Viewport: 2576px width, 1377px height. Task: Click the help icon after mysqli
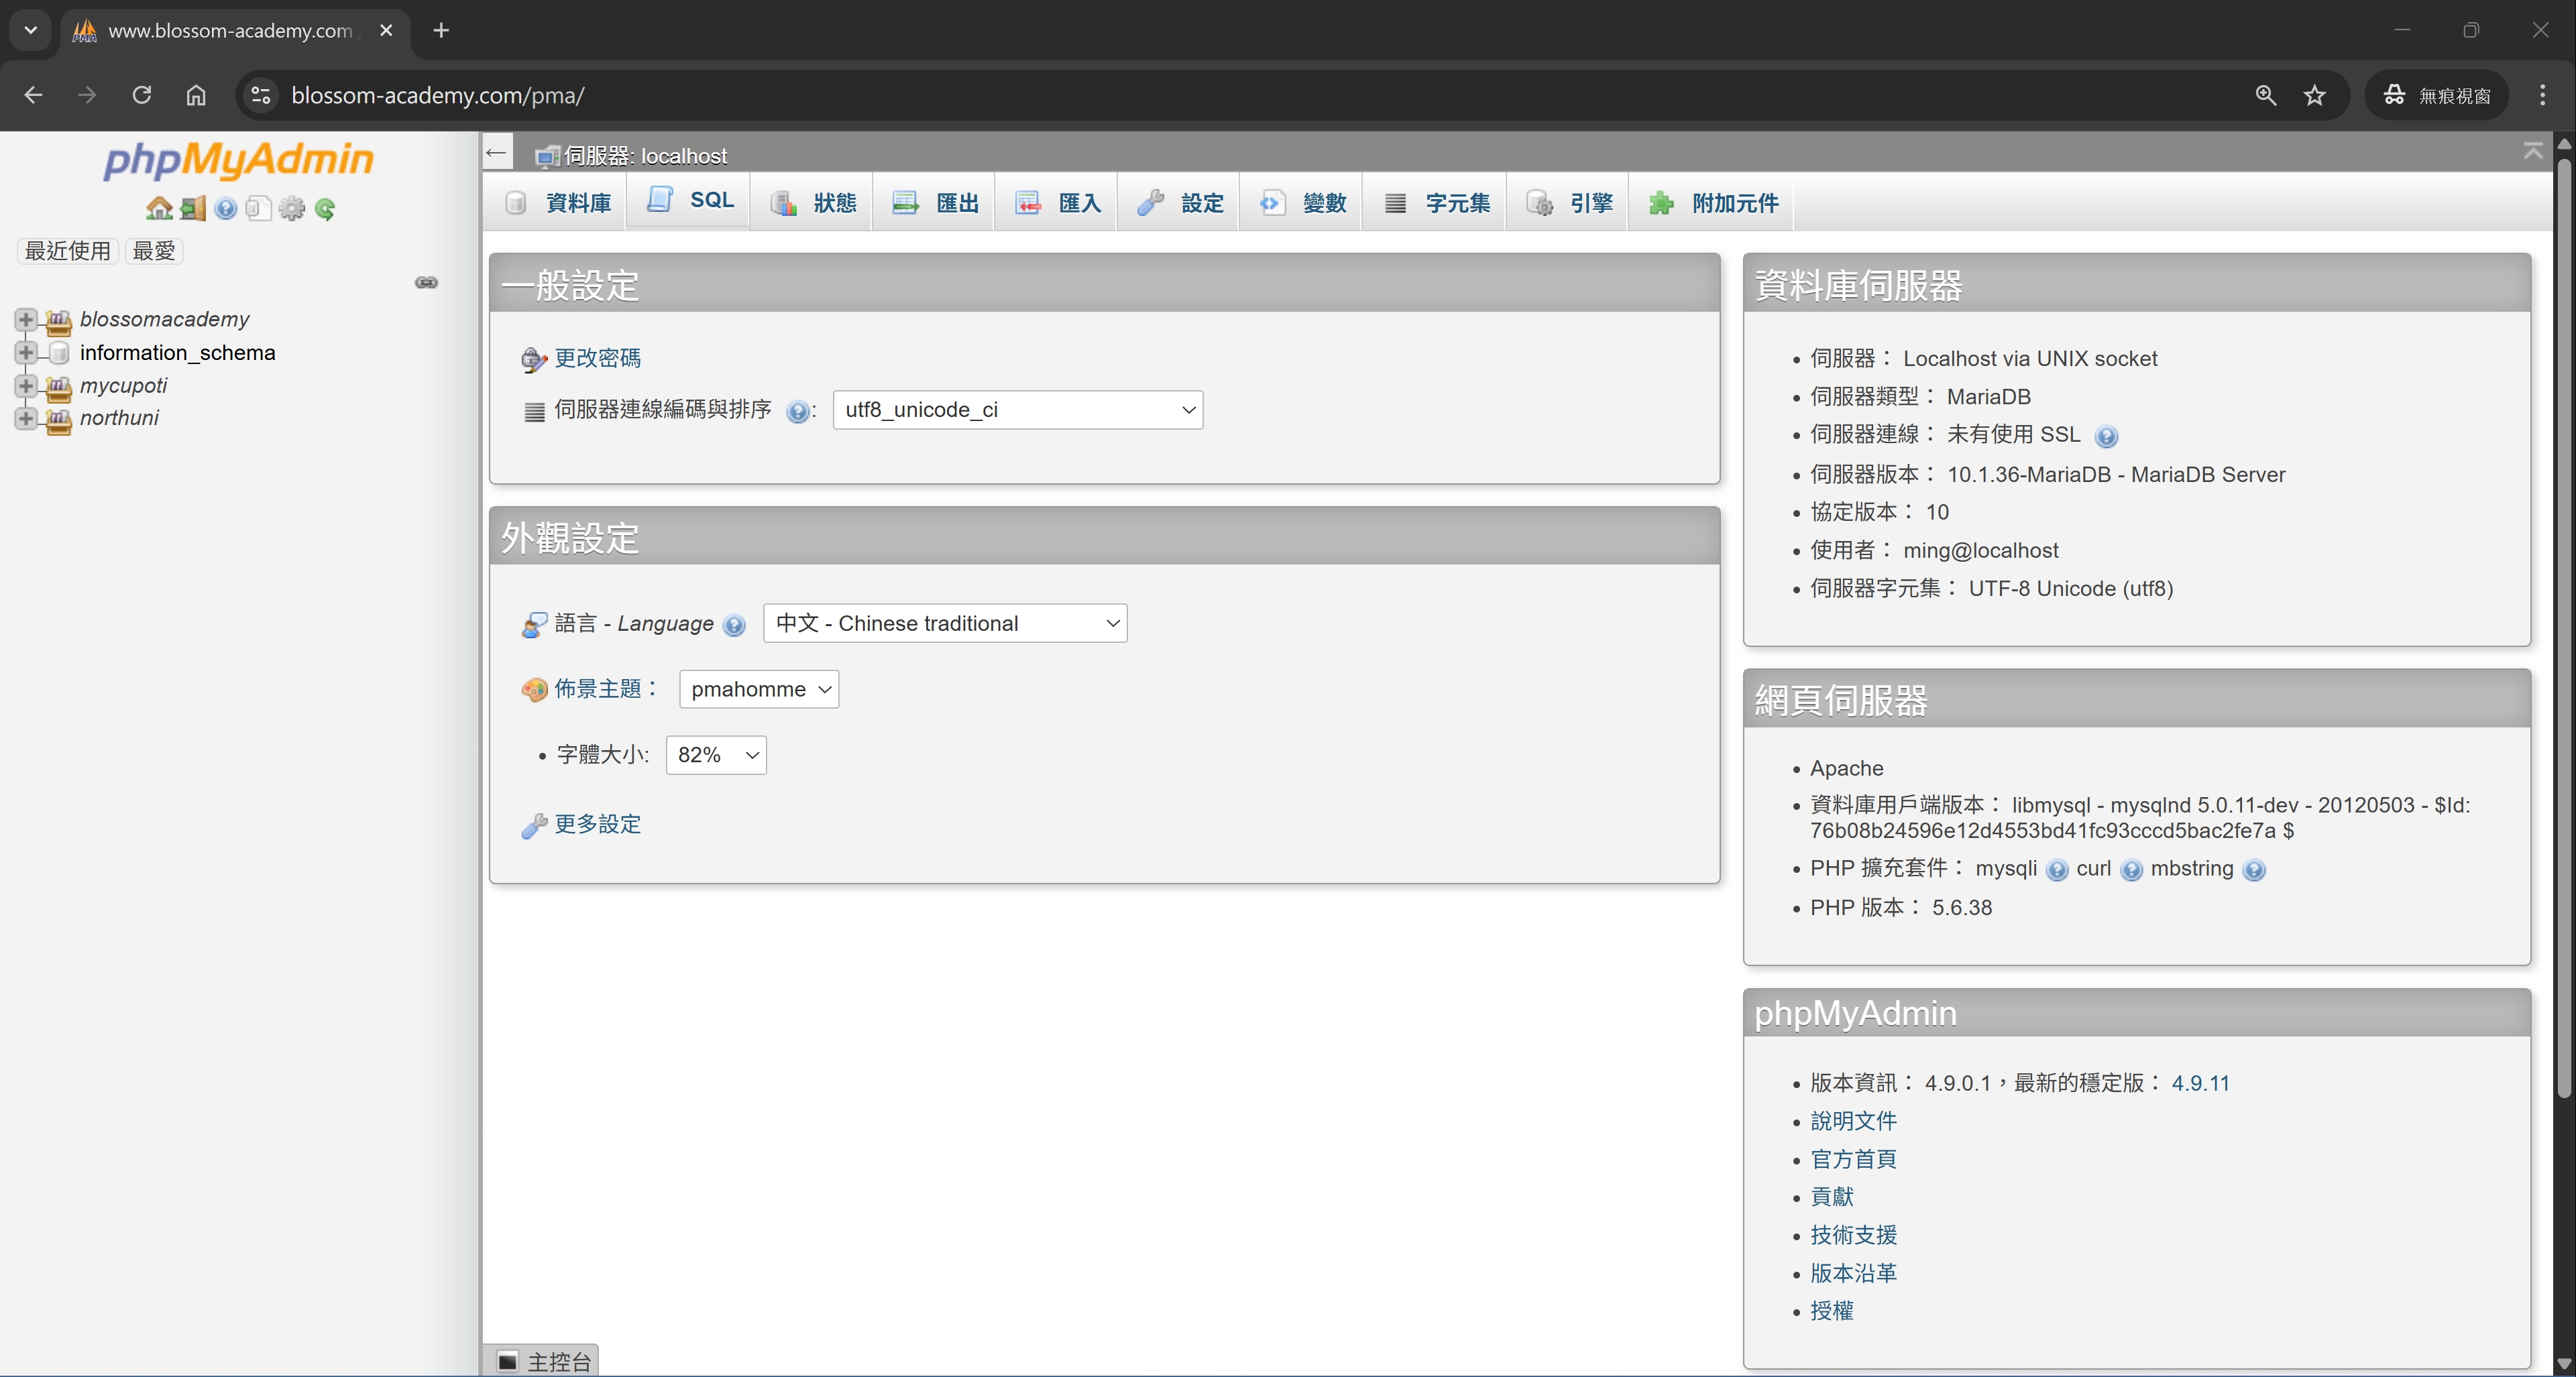2057,870
